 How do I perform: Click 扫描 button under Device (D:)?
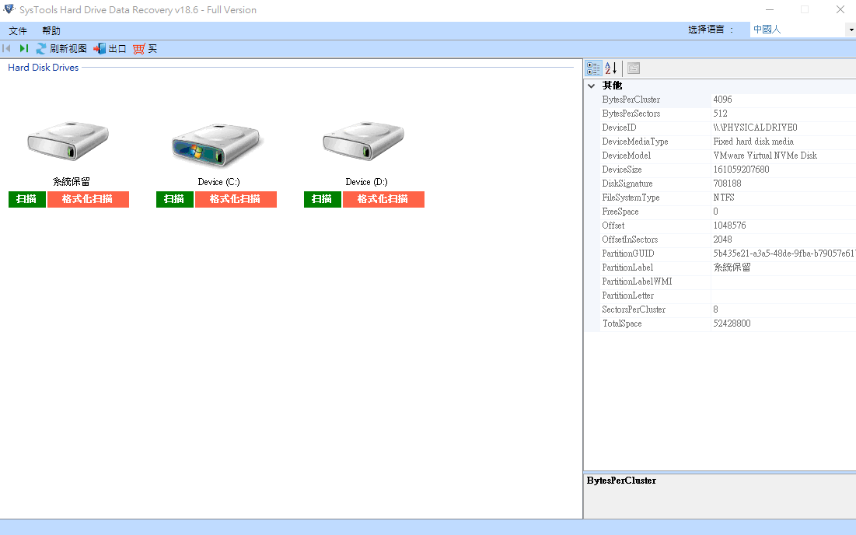322,199
